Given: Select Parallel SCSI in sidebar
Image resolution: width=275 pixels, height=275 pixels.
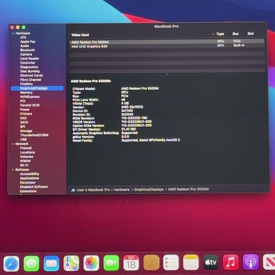Looking at the screenshot, I should 30,105.
